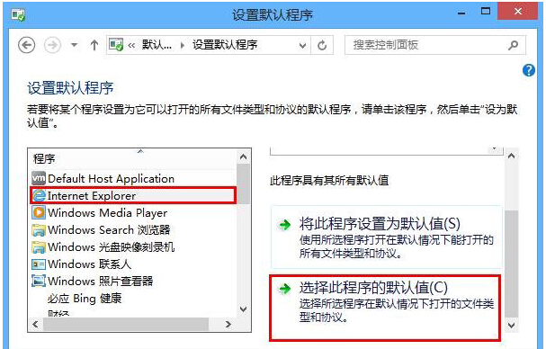Go up one folder level
Image resolution: width=546 pixels, height=349 pixels.
tap(94, 45)
